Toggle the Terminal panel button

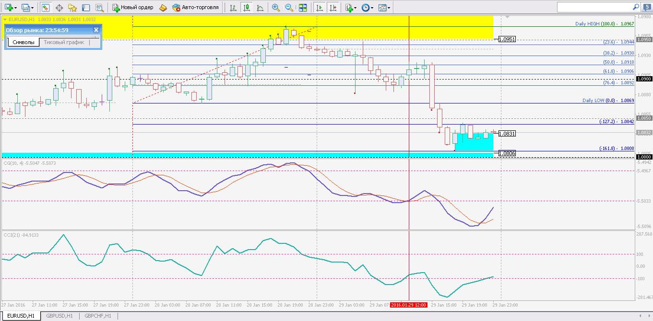coord(86,8)
